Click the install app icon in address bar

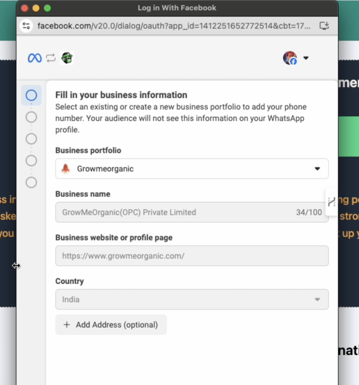tap(324, 26)
